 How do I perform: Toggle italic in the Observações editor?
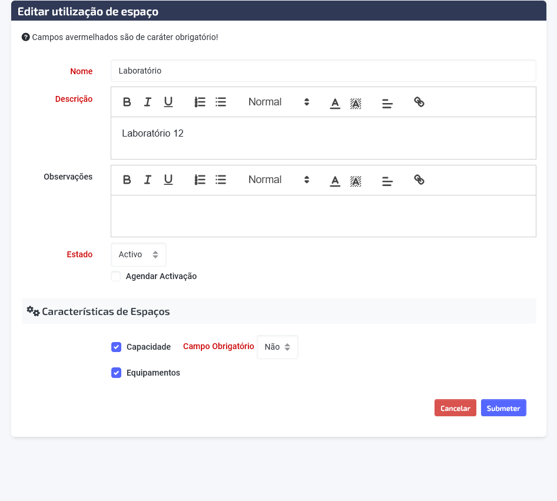pyautogui.click(x=147, y=180)
